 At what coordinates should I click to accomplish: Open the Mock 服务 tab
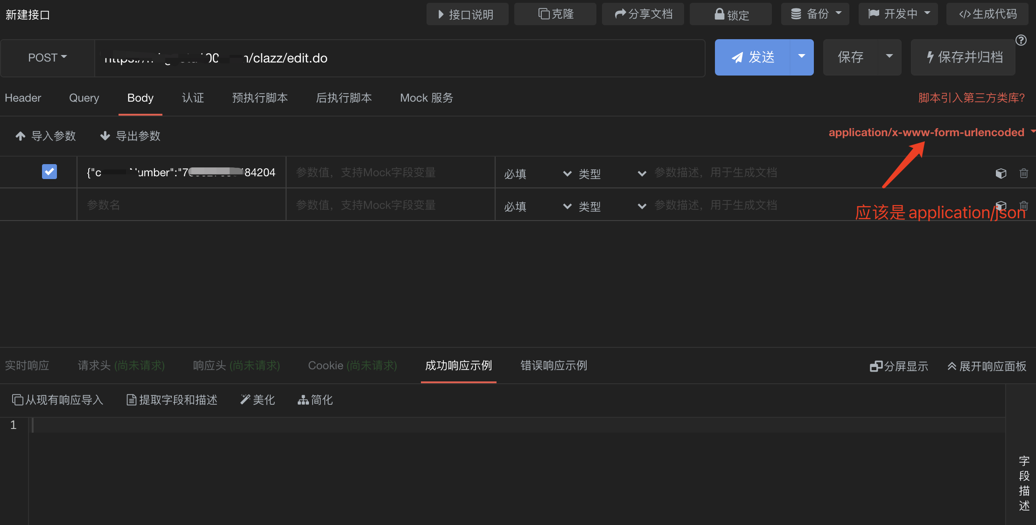tap(427, 98)
